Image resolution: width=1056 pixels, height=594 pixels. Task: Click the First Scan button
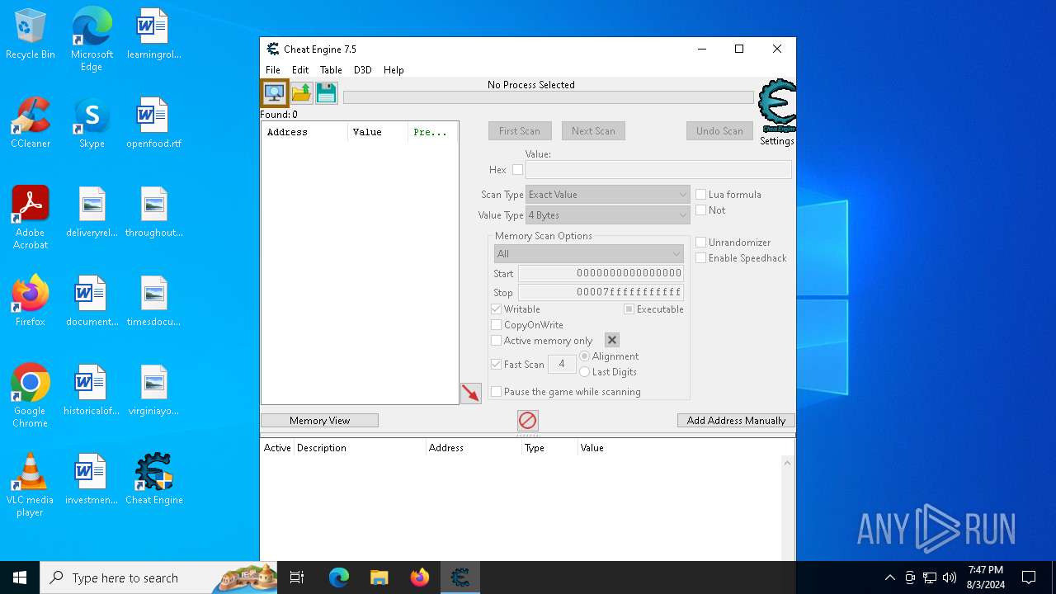click(520, 131)
